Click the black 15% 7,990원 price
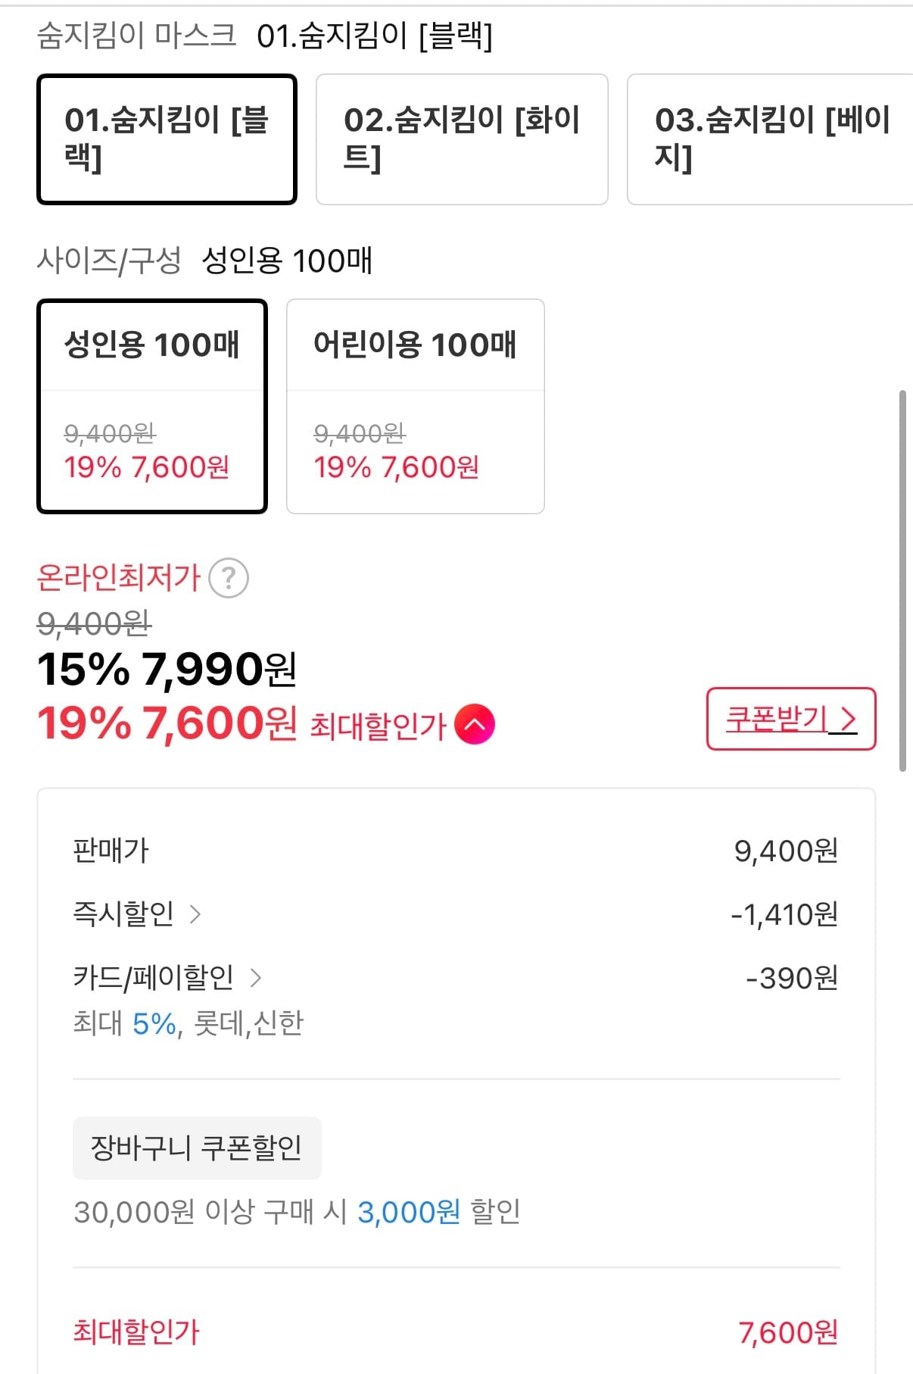Image resolution: width=913 pixels, height=1374 pixels. click(167, 670)
